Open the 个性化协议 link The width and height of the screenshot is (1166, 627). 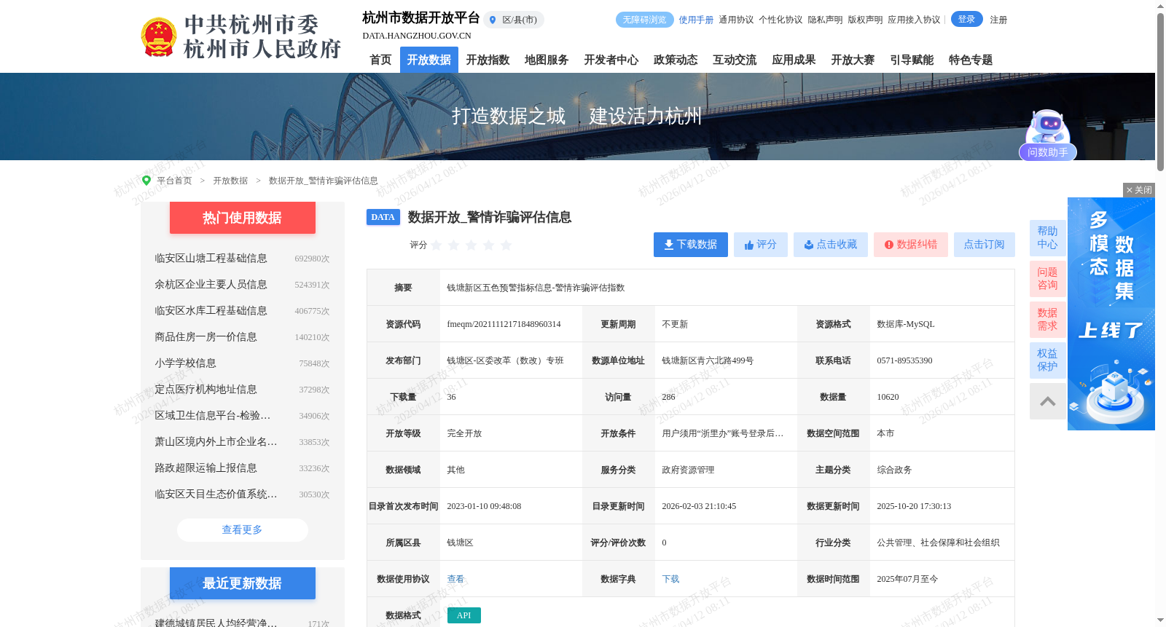[780, 20]
